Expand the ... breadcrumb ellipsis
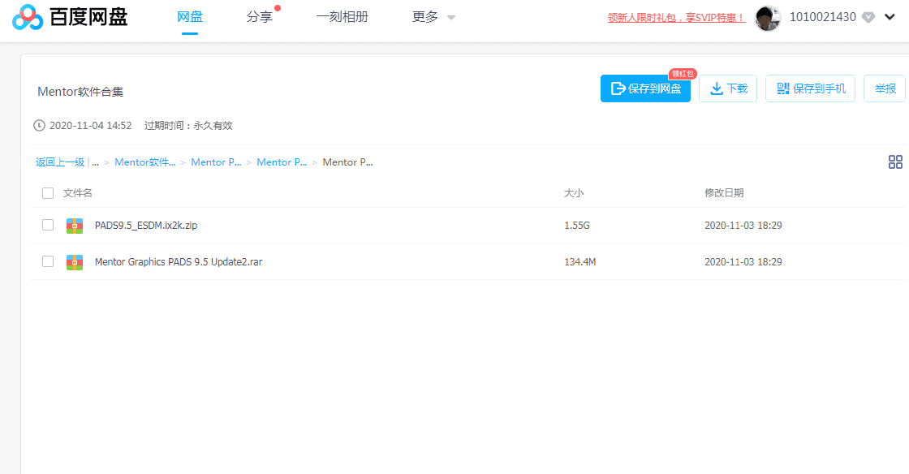Image resolution: width=909 pixels, height=474 pixels. 96,162
